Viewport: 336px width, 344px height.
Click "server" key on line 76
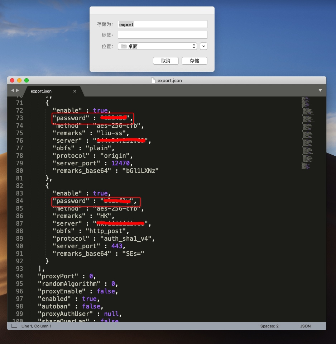click(67, 141)
